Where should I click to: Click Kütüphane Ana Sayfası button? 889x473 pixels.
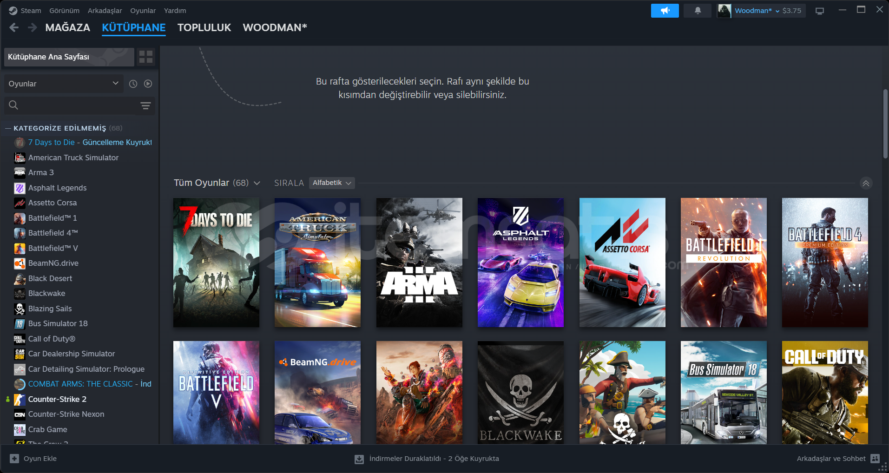(69, 57)
